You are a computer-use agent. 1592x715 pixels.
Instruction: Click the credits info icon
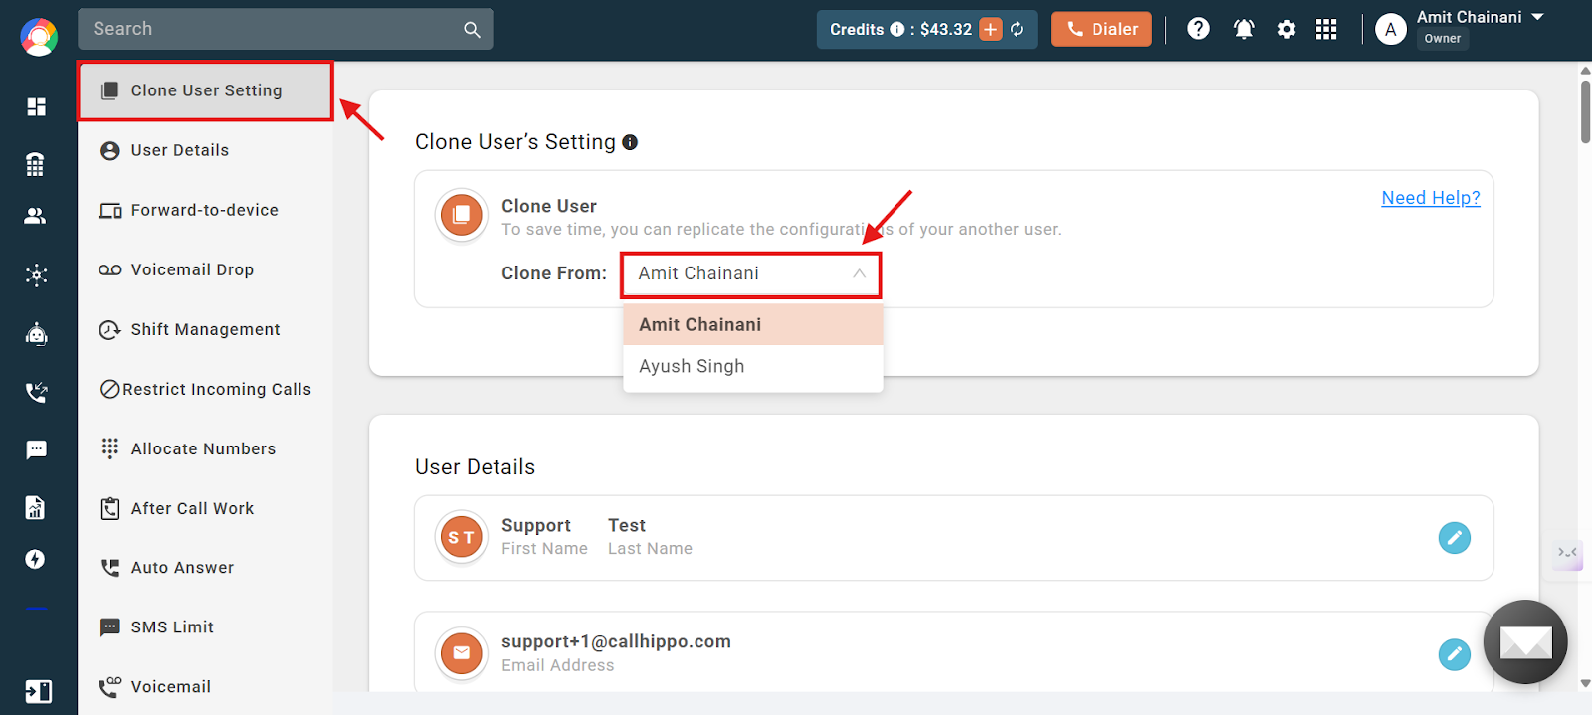[x=896, y=29]
